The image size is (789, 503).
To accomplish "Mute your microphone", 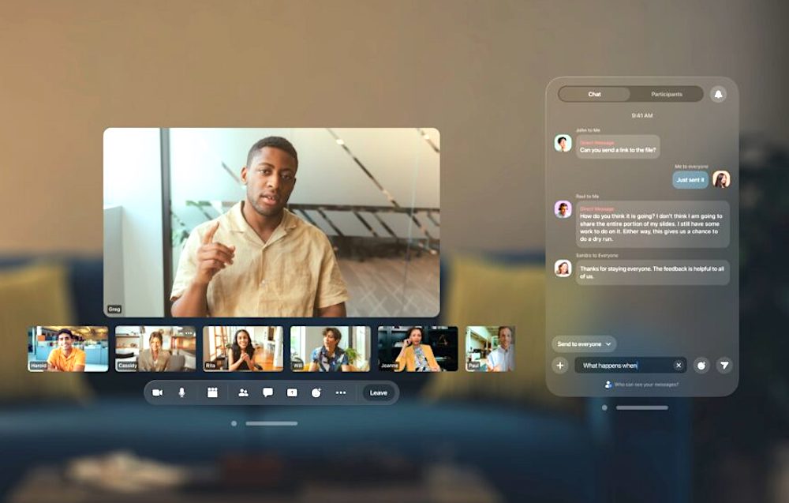I will 181,392.
